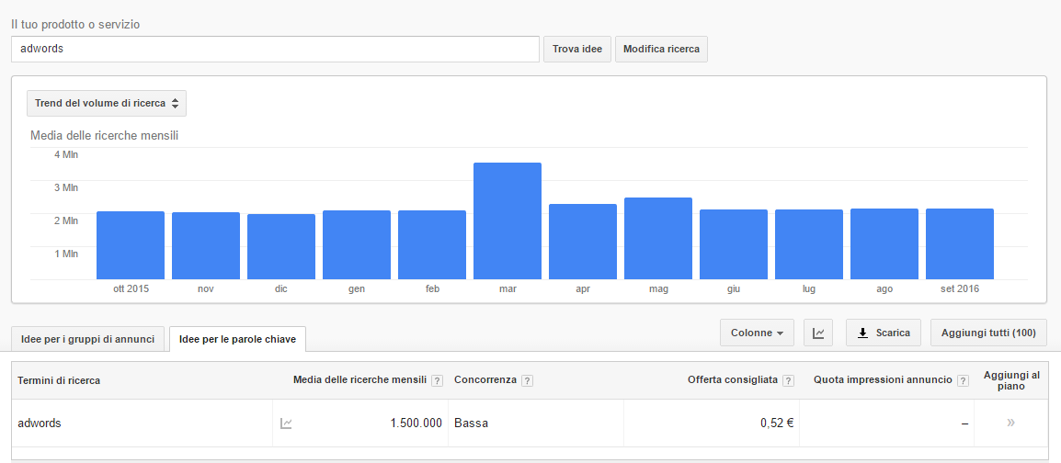The width and height of the screenshot is (1061, 463).
Task: Download keywords with Scarica button
Action: (x=883, y=333)
